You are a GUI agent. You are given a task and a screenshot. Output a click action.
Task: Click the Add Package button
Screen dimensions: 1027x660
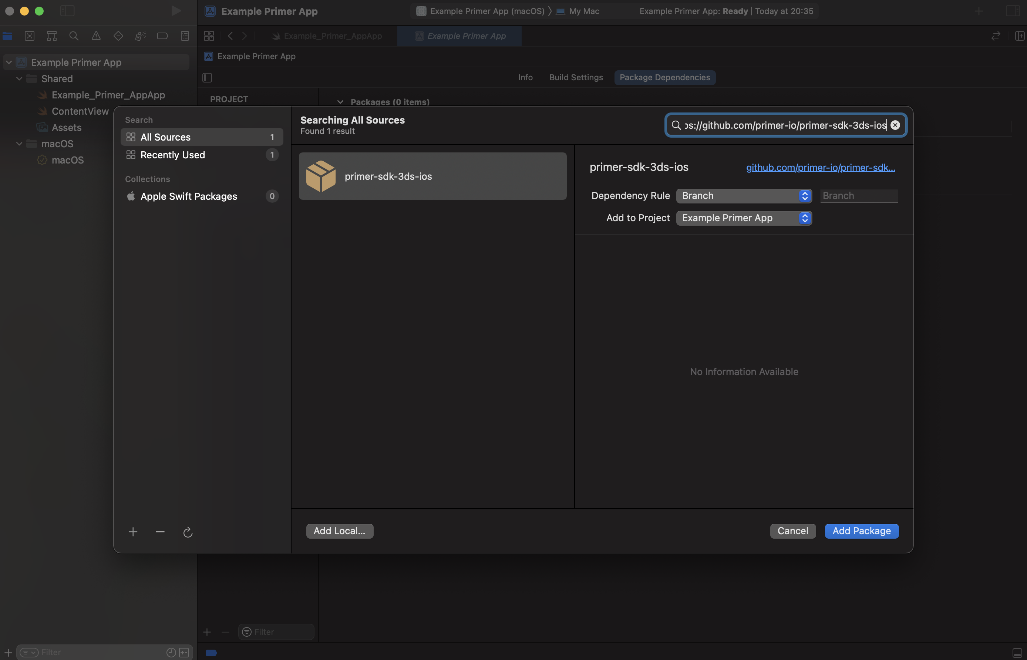click(861, 531)
